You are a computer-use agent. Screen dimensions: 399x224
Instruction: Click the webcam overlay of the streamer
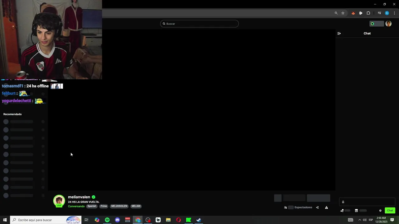pos(51,40)
